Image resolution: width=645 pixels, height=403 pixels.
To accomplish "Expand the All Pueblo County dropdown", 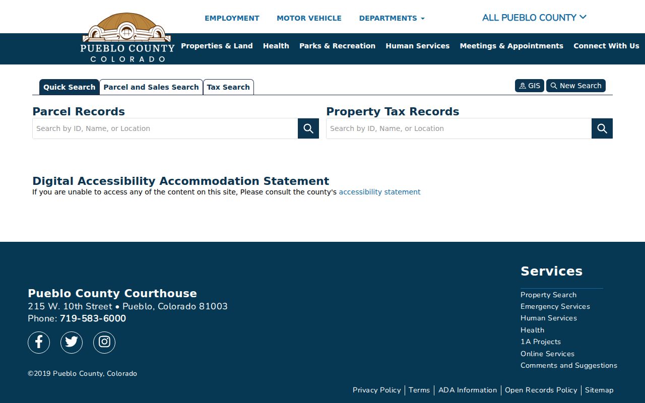I will 534,18.
